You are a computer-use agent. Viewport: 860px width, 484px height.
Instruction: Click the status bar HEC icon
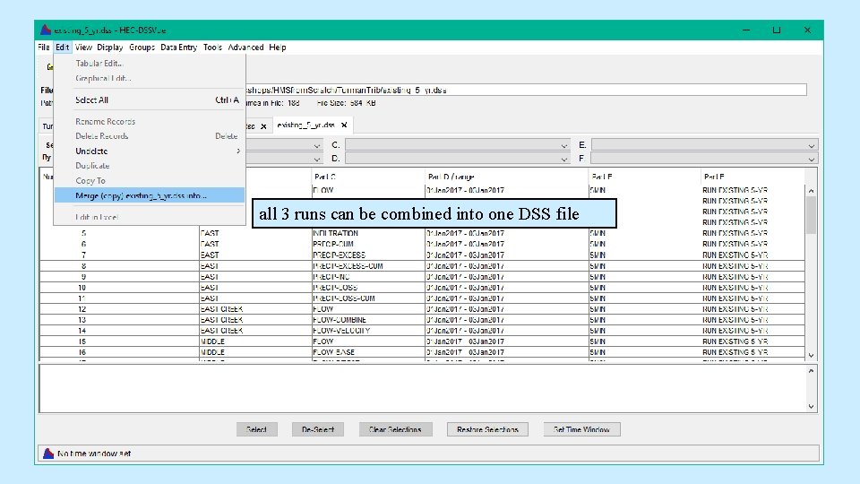point(48,454)
